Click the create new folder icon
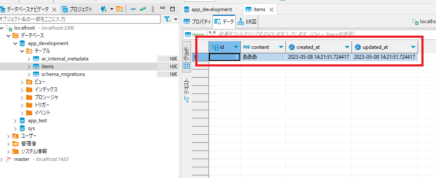 click(120, 9)
